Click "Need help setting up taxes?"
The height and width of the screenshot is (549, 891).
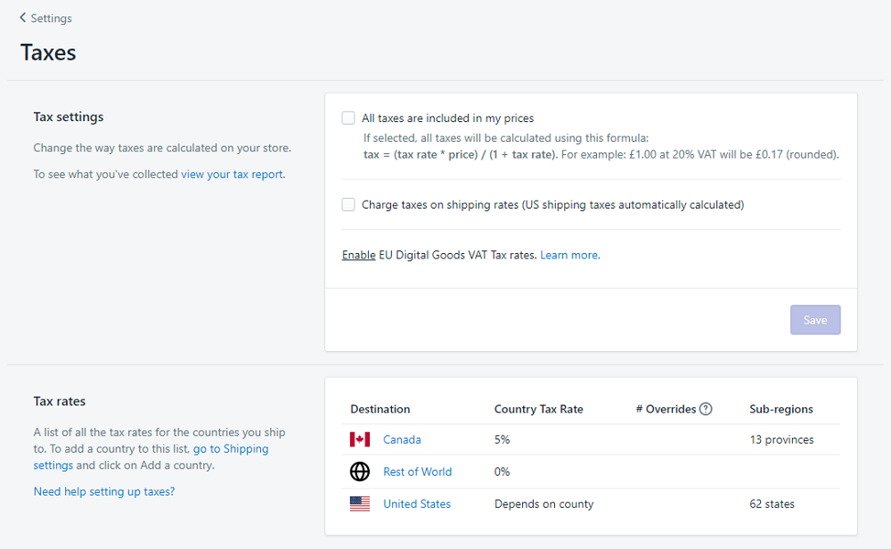[x=103, y=491]
